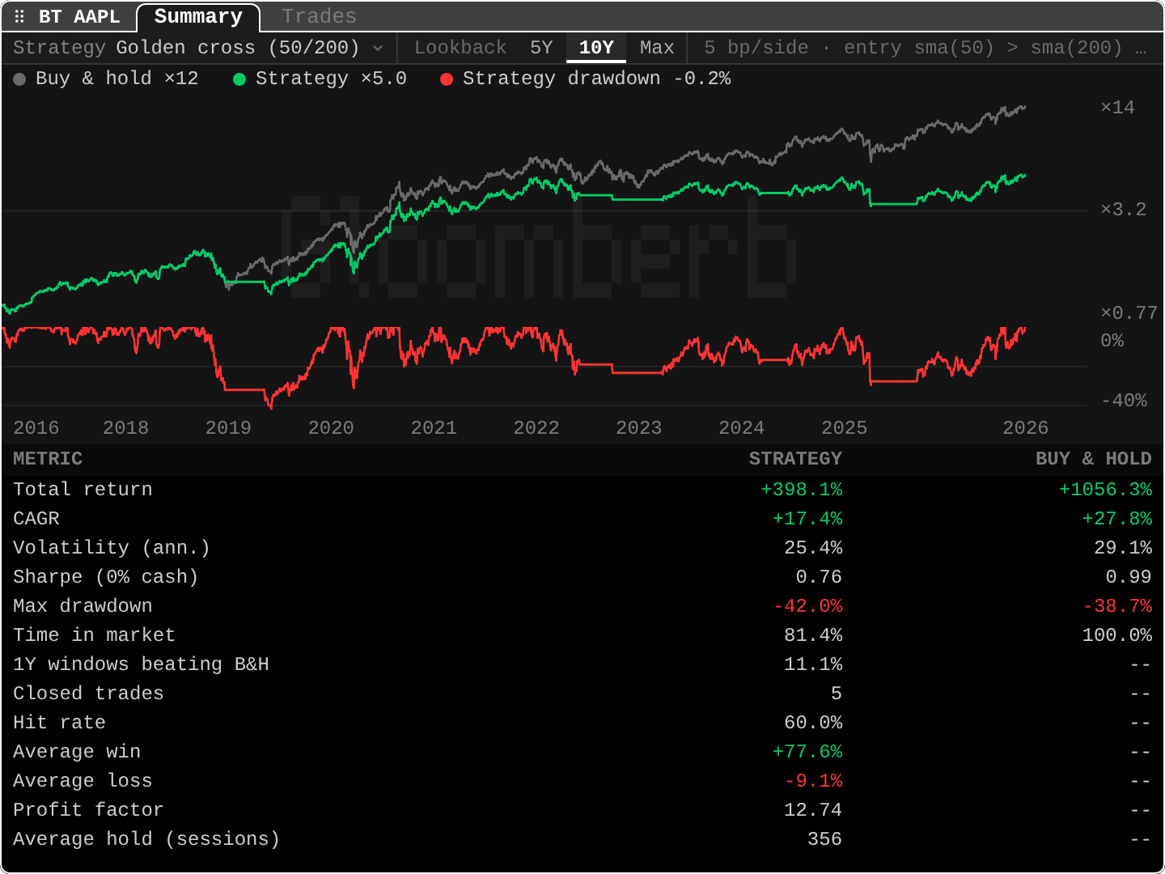Screen dimensions: 1165x874
Task: Click the trailing ellipsis after the strategy parameters
Action: point(1141,49)
